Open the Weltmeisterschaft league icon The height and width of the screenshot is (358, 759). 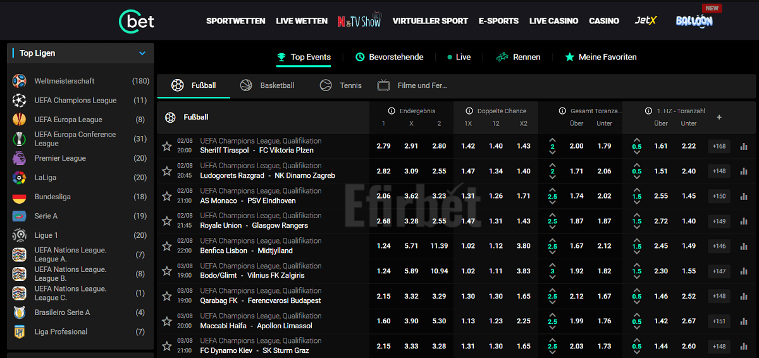coord(20,81)
